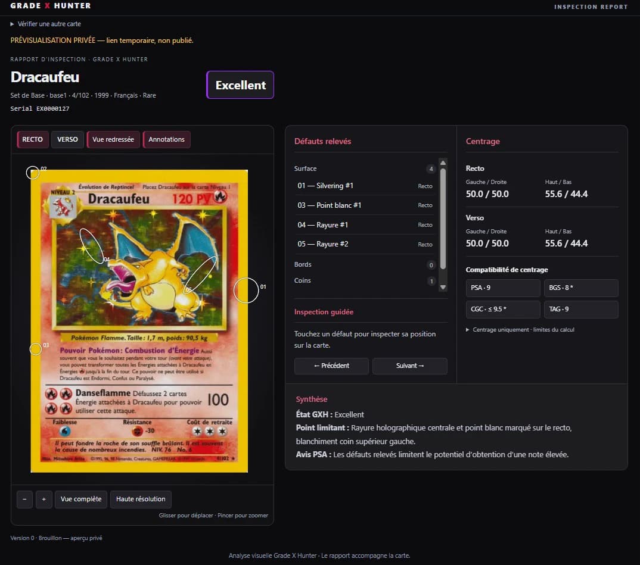Click the 'Défauts relevés' heading
The image size is (640, 565).
[323, 142]
